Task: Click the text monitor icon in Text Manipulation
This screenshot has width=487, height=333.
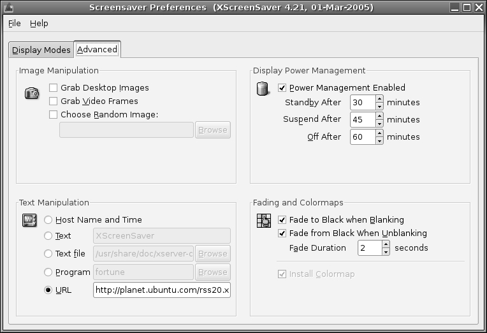Action: click(x=30, y=221)
